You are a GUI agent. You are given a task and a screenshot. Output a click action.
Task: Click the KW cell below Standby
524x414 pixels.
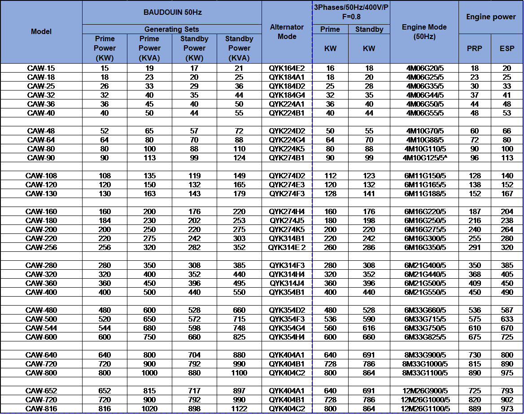tap(369, 48)
